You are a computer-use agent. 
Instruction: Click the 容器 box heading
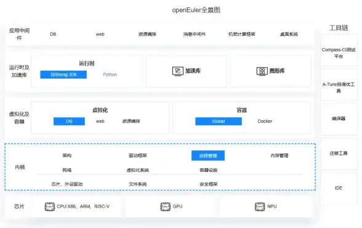click(x=242, y=110)
